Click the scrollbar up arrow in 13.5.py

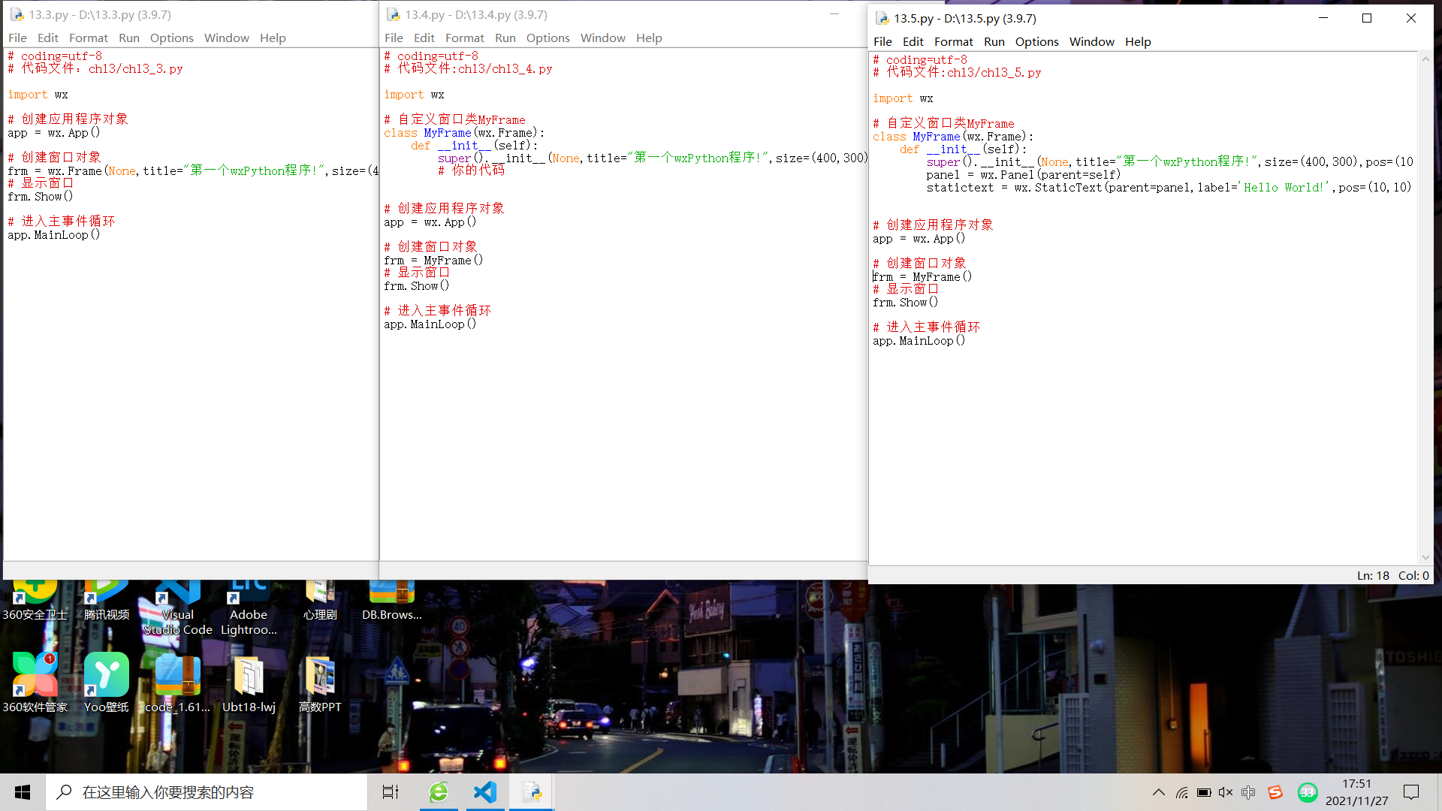coord(1425,59)
